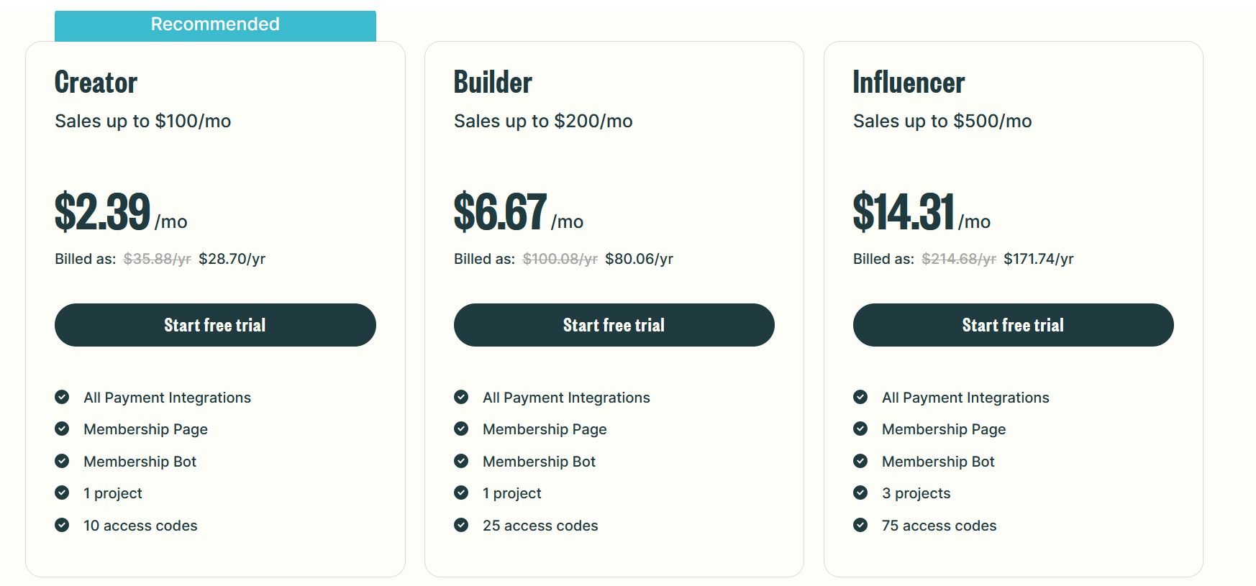Click Builder's Sales up to $200/mo subtitle
This screenshot has width=1256, height=586.
543,121
